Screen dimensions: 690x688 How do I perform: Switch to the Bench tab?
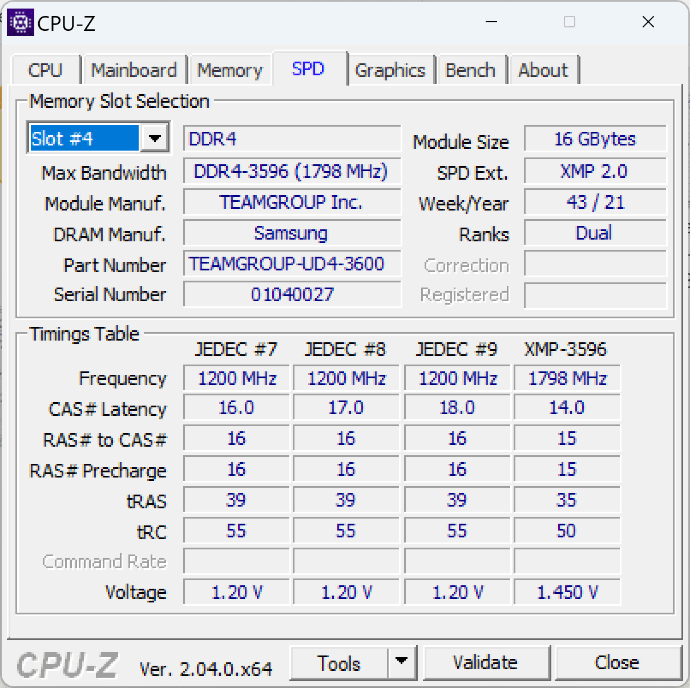471,70
